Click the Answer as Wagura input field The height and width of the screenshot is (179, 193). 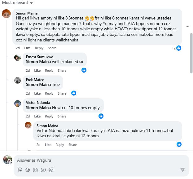click(x=99, y=160)
